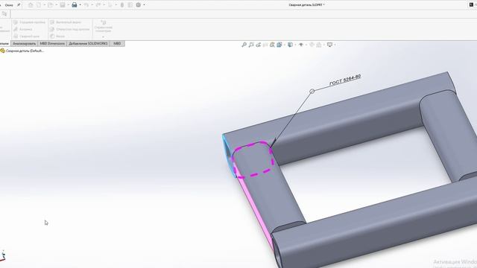Click the Сварная деталь.SLDPRT title text

tap(306, 5)
